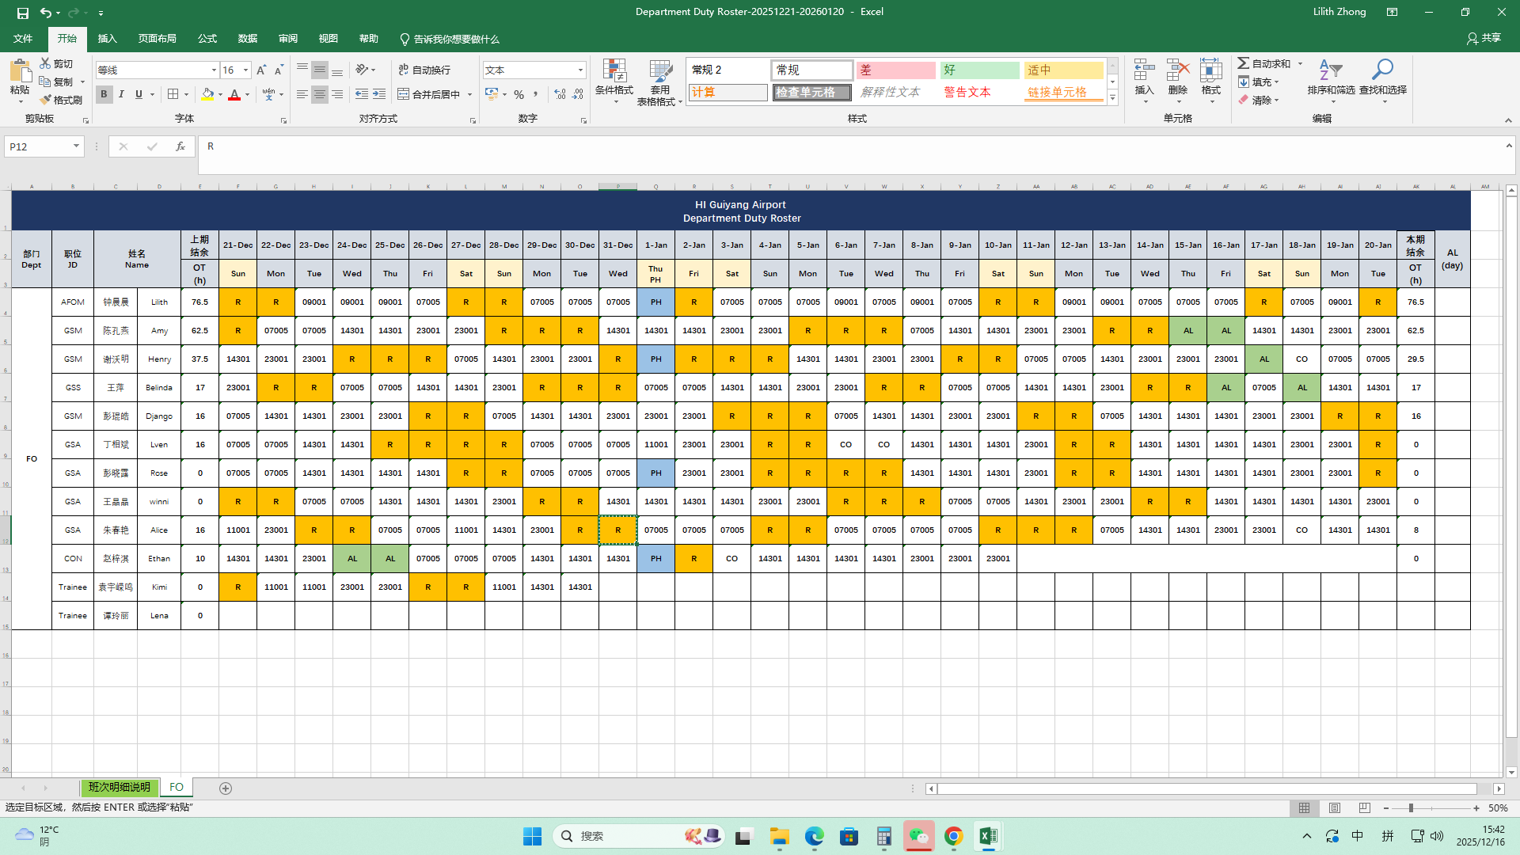The width and height of the screenshot is (1520, 855).
Task: Open the Name Box dropdown arrow
Action: point(76,146)
